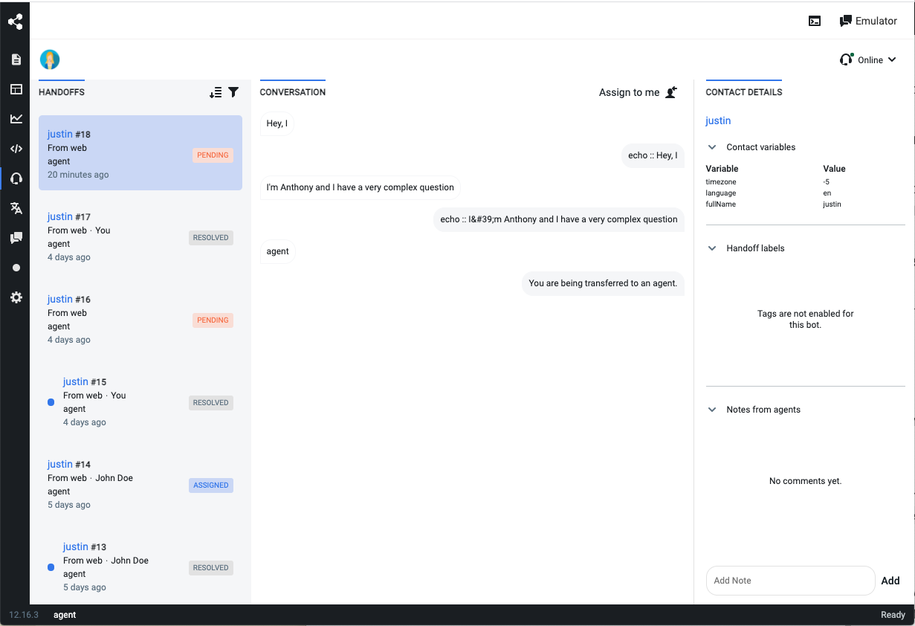The width and height of the screenshot is (915, 626).
Task: Open the chat feedback icon in sidebar
Action: 16,238
